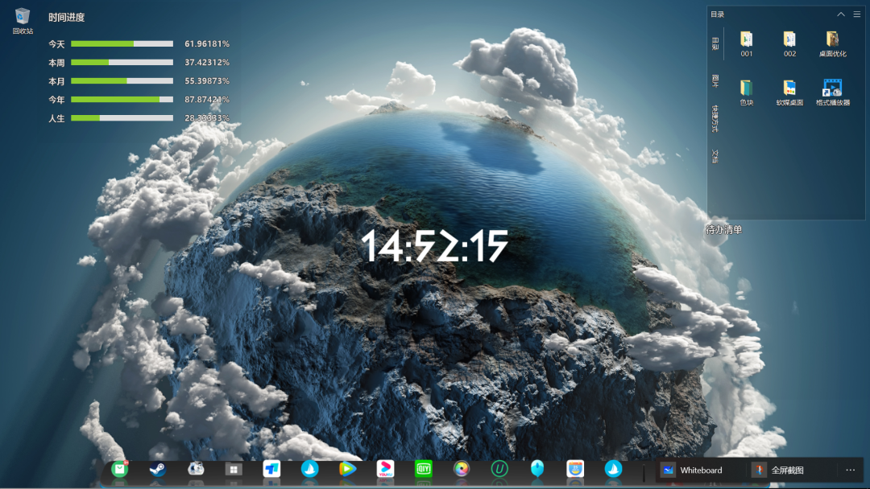Screen dimensions: 870x489
Task: Launch iQIYI from the dock
Action: tap(424, 470)
